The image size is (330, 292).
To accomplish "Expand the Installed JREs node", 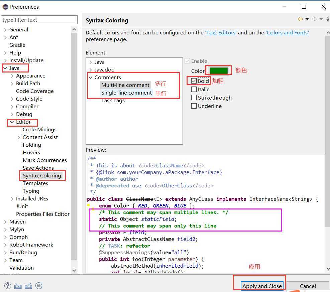I will 12,199.
